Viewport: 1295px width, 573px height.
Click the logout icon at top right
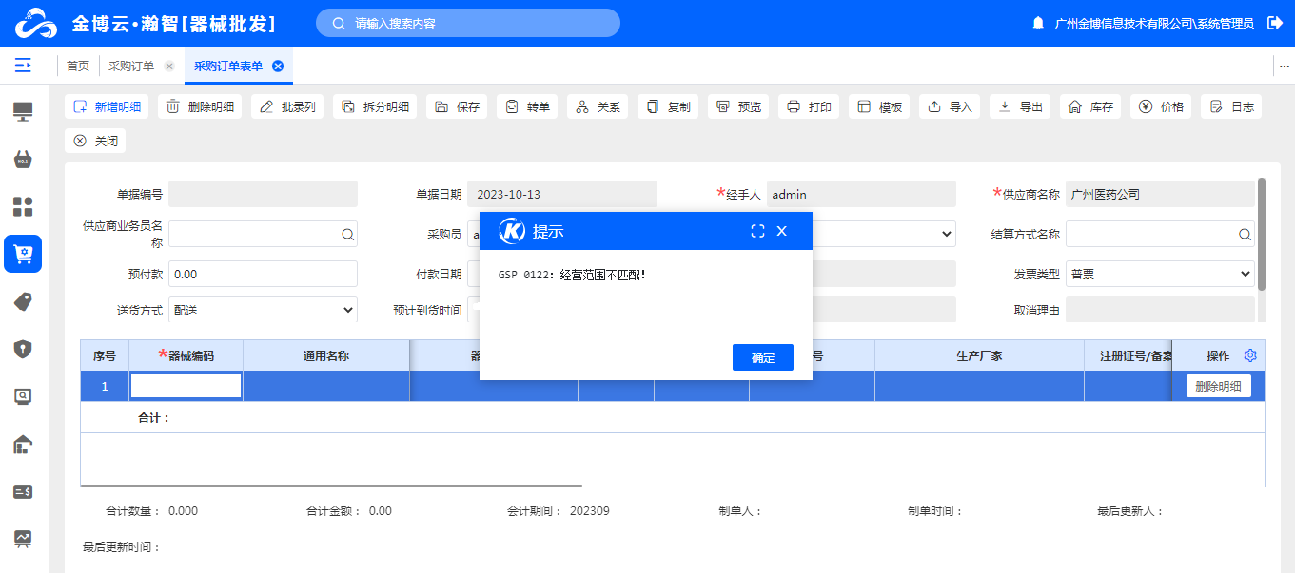(1275, 23)
